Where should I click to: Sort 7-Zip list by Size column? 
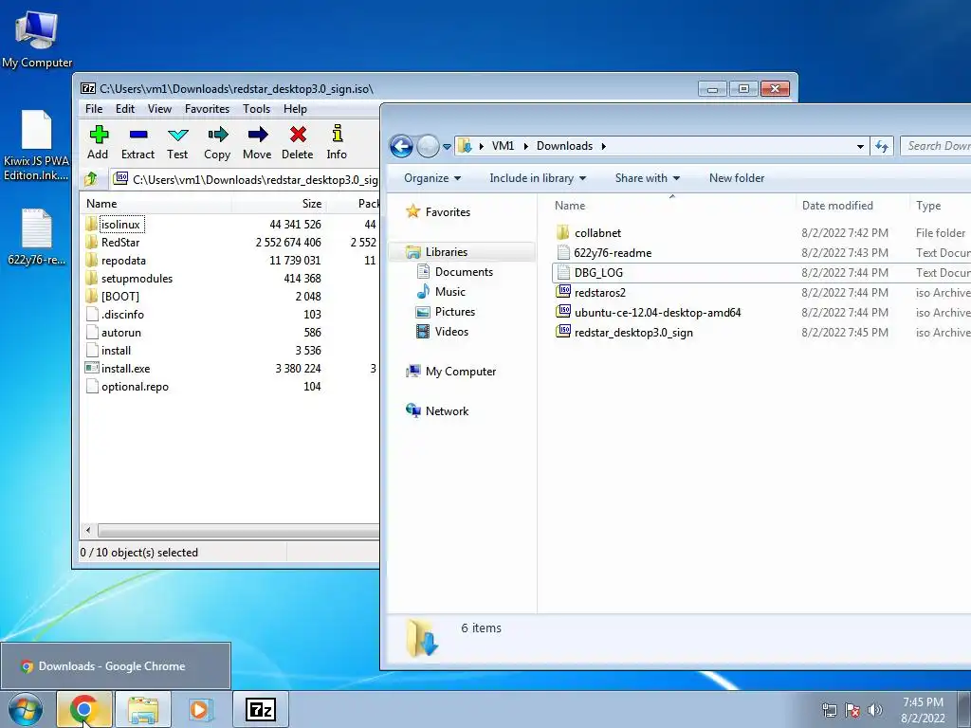(x=279, y=203)
